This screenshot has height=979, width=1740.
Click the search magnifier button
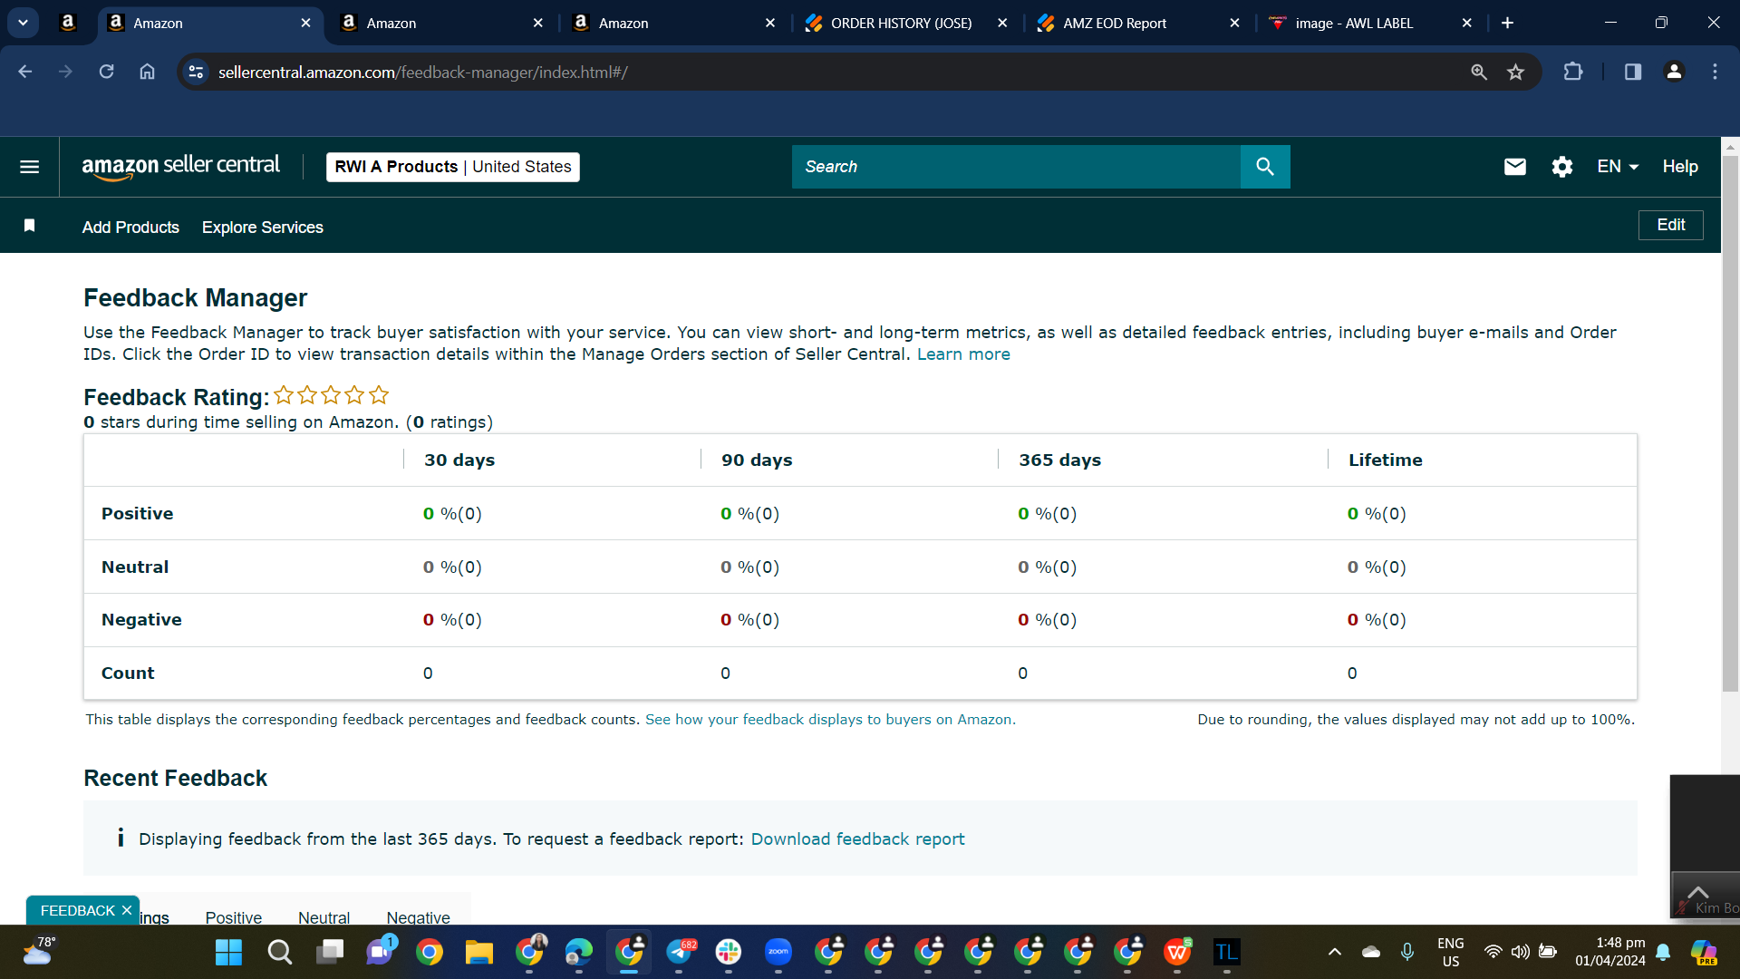click(1265, 167)
